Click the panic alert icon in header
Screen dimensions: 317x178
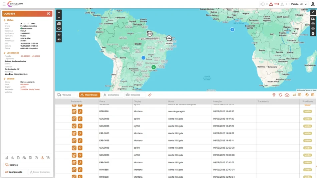point(263,4)
